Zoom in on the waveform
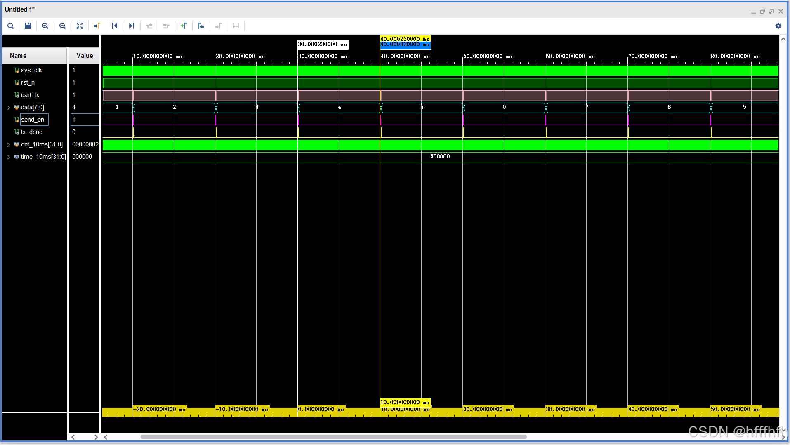The image size is (790, 445). pos(45,26)
